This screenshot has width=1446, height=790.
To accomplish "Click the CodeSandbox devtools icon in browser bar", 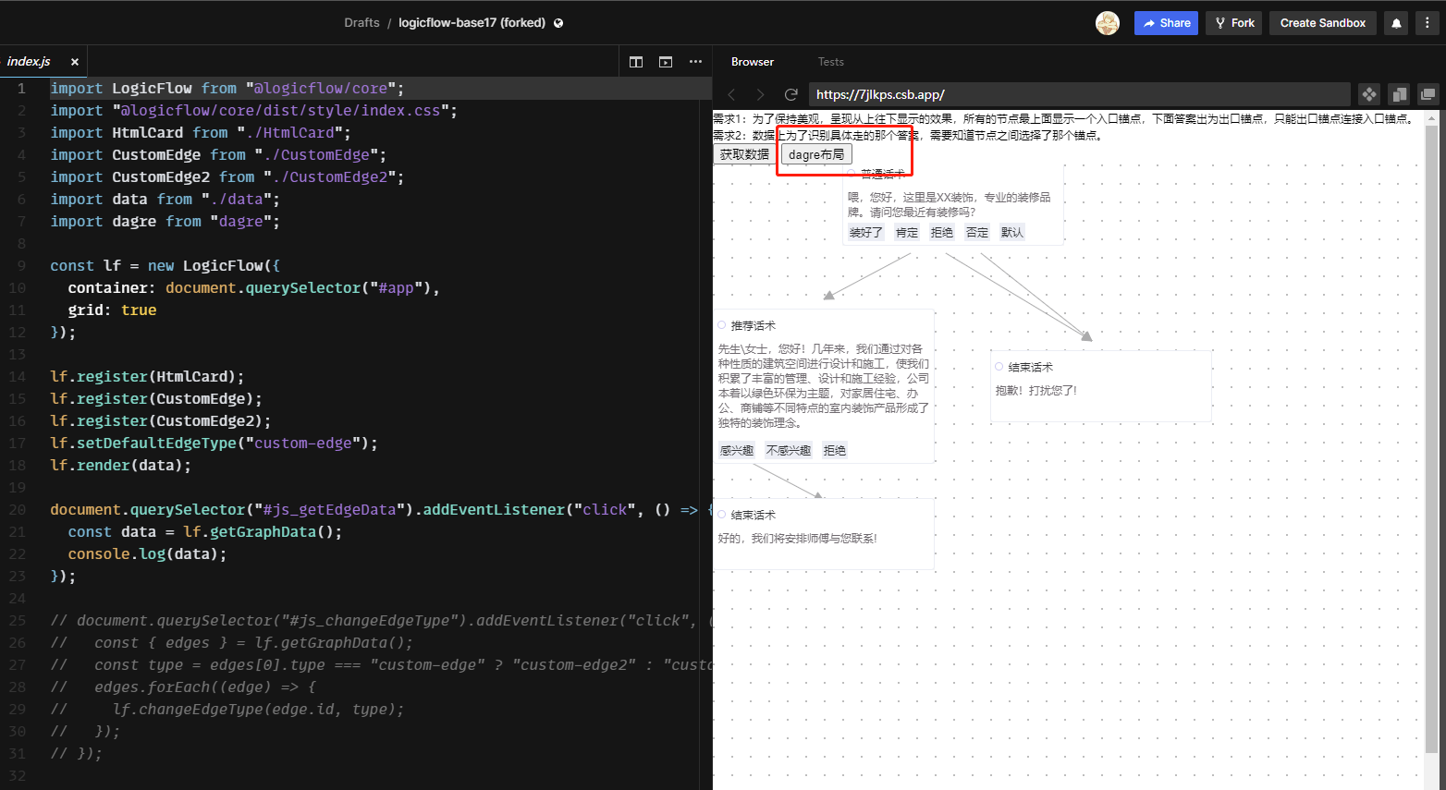I will 1369,93.
